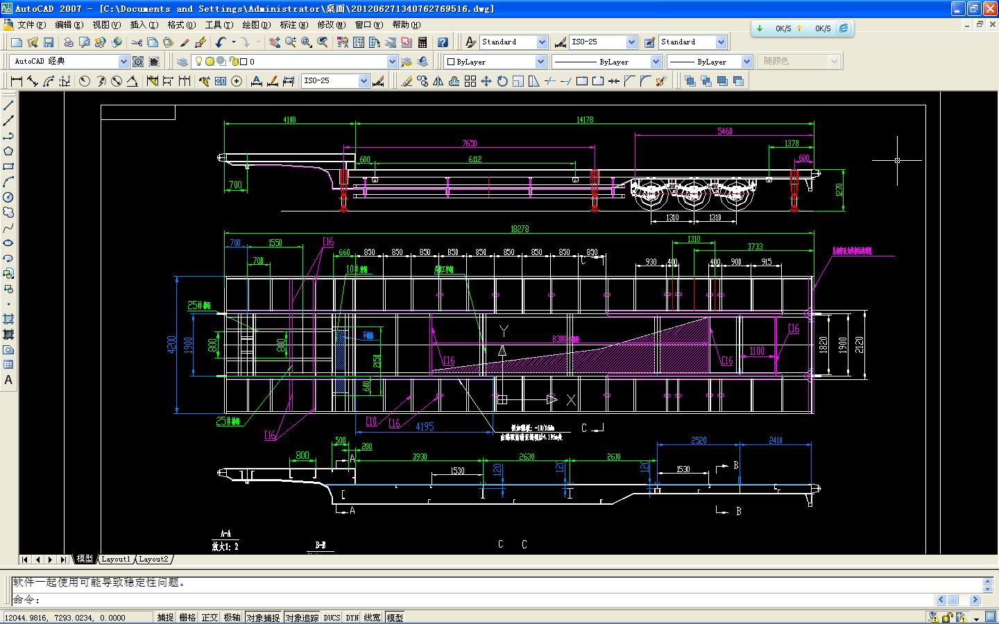Activate the Pan Realtime tool
The width and height of the screenshot is (999, 624).
coord(275,42)
